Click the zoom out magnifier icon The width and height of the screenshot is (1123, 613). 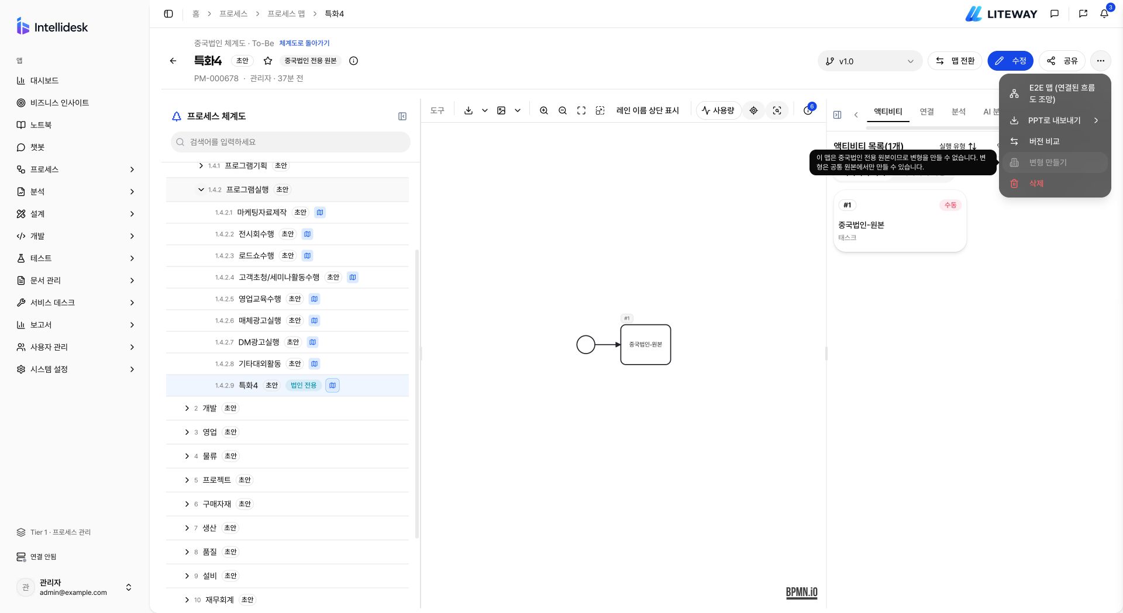coord(563,110)
